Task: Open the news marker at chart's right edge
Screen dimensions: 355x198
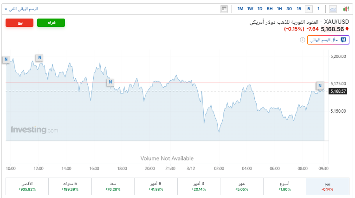Action: pos(320,85)
